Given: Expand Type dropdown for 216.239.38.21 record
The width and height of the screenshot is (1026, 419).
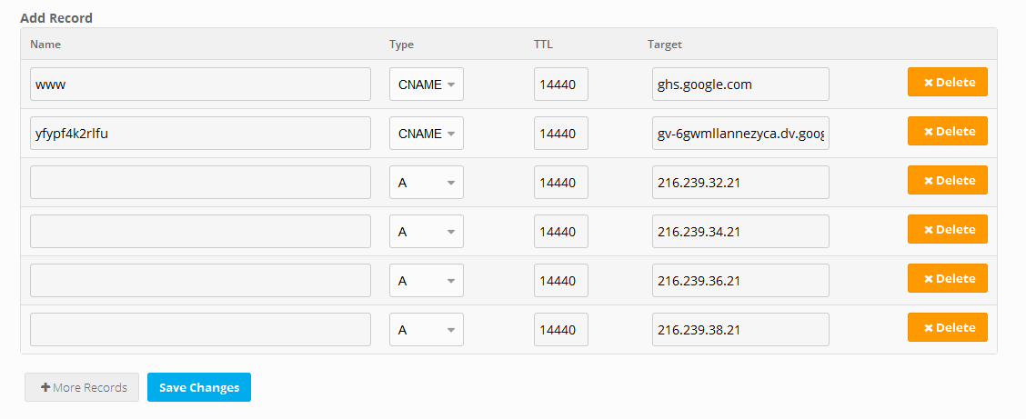Looking at the screenshot, I should pos(427,330).
